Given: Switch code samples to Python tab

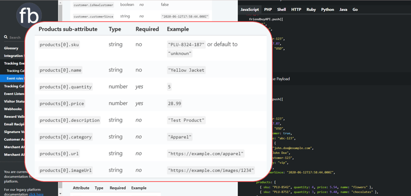Looking at the screenshot, I should [x=328, y=9].
